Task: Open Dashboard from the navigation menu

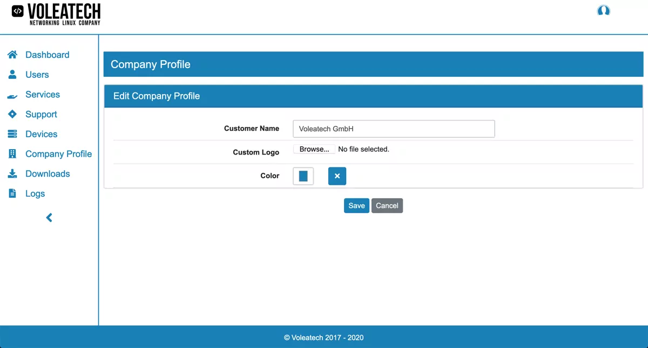Action: tap(48, 55)
